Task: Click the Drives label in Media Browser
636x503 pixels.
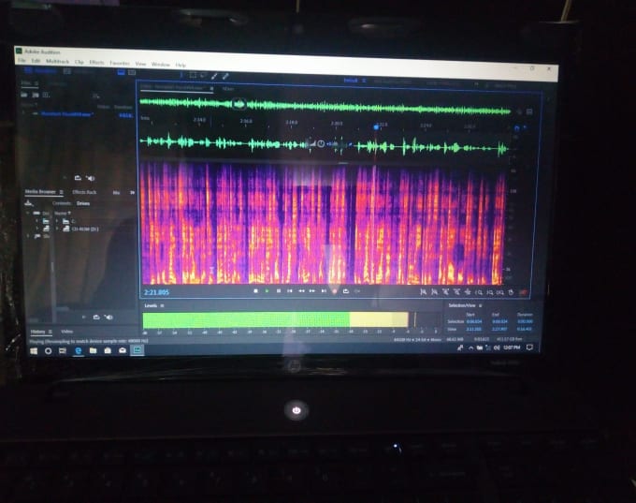Action: pos(83,203)
